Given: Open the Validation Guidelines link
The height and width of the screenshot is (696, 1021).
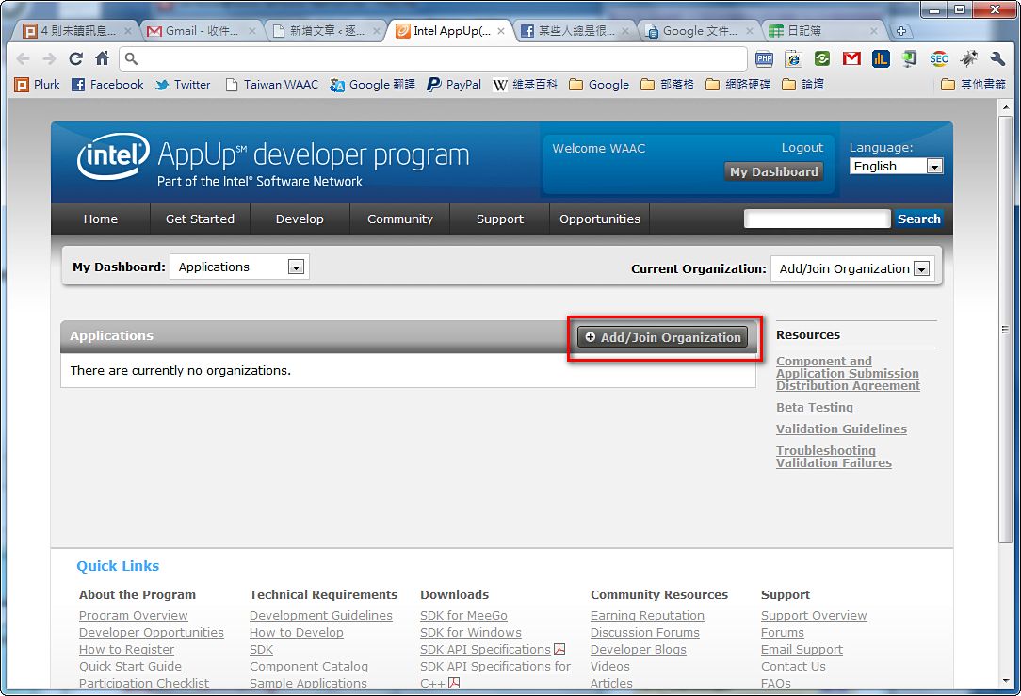Looking at the screenshot, I should pos(841,429).
